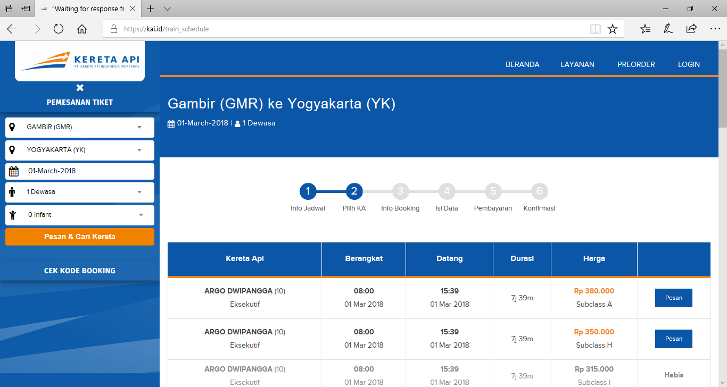The width and height of the screenshot is (727, 387).
Task: Open the GAMBIR (GMR) origin dropdown
Action: [80, 127]
